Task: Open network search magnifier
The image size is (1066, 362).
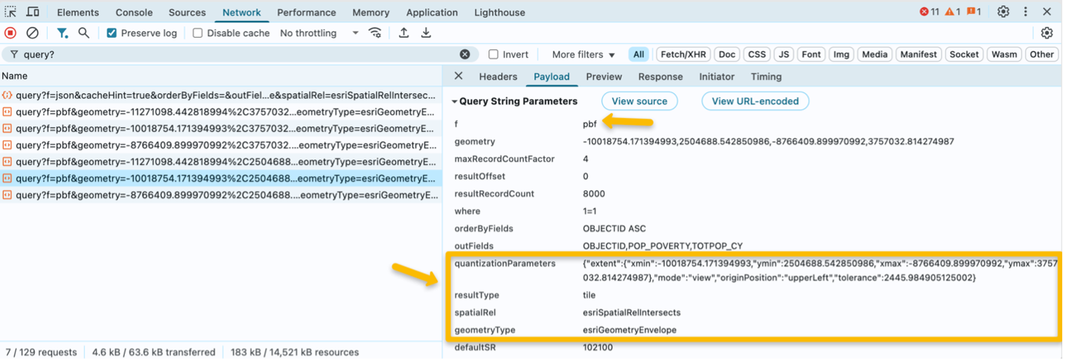Action: (x=84, y=33)
